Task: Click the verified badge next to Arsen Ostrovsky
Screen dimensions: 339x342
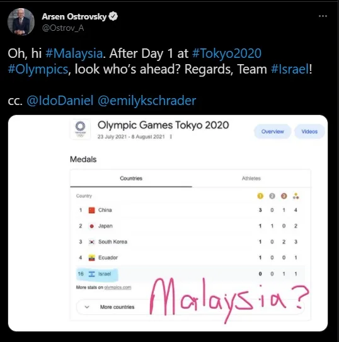Action: point(113,16)
